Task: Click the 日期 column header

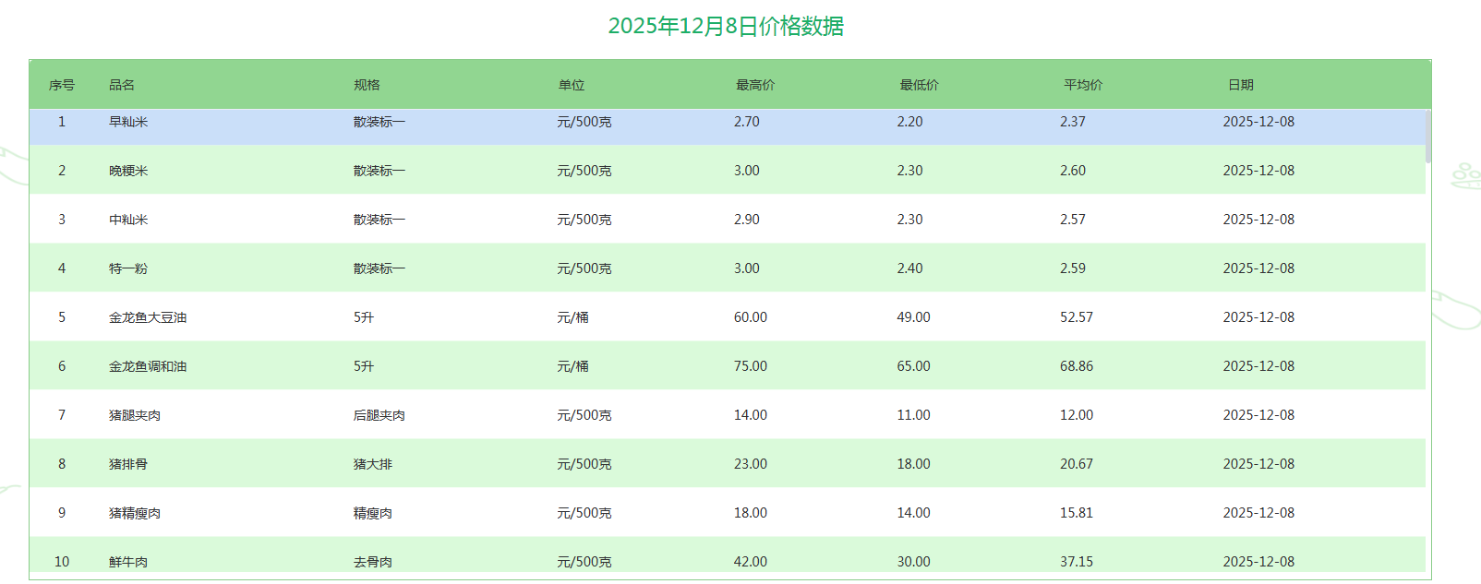Action: click(x=1240, y=85)
